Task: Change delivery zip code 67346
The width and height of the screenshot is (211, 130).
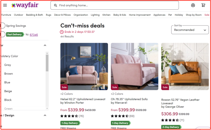Action: (34, 35)
